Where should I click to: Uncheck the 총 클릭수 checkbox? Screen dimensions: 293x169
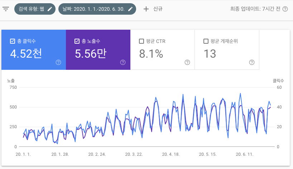13,41
